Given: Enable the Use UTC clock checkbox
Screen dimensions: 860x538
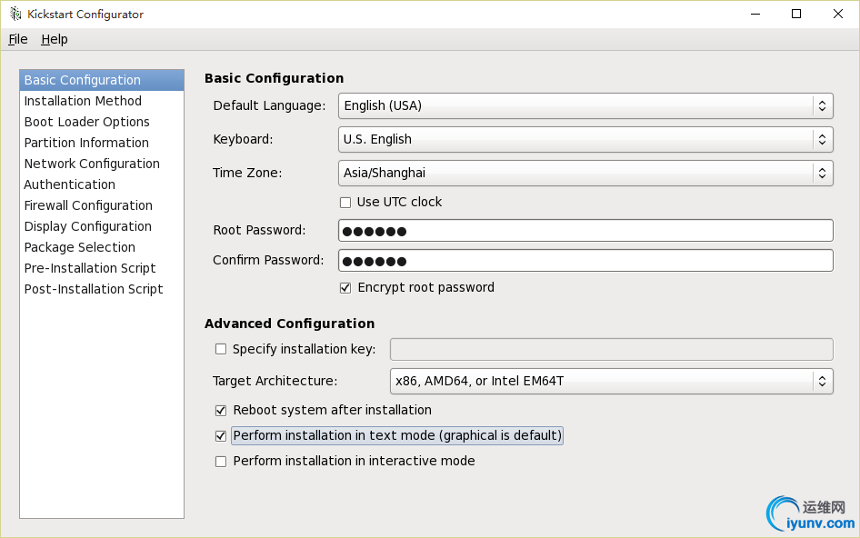Looking at the screenshot, I should click(345, 203).
